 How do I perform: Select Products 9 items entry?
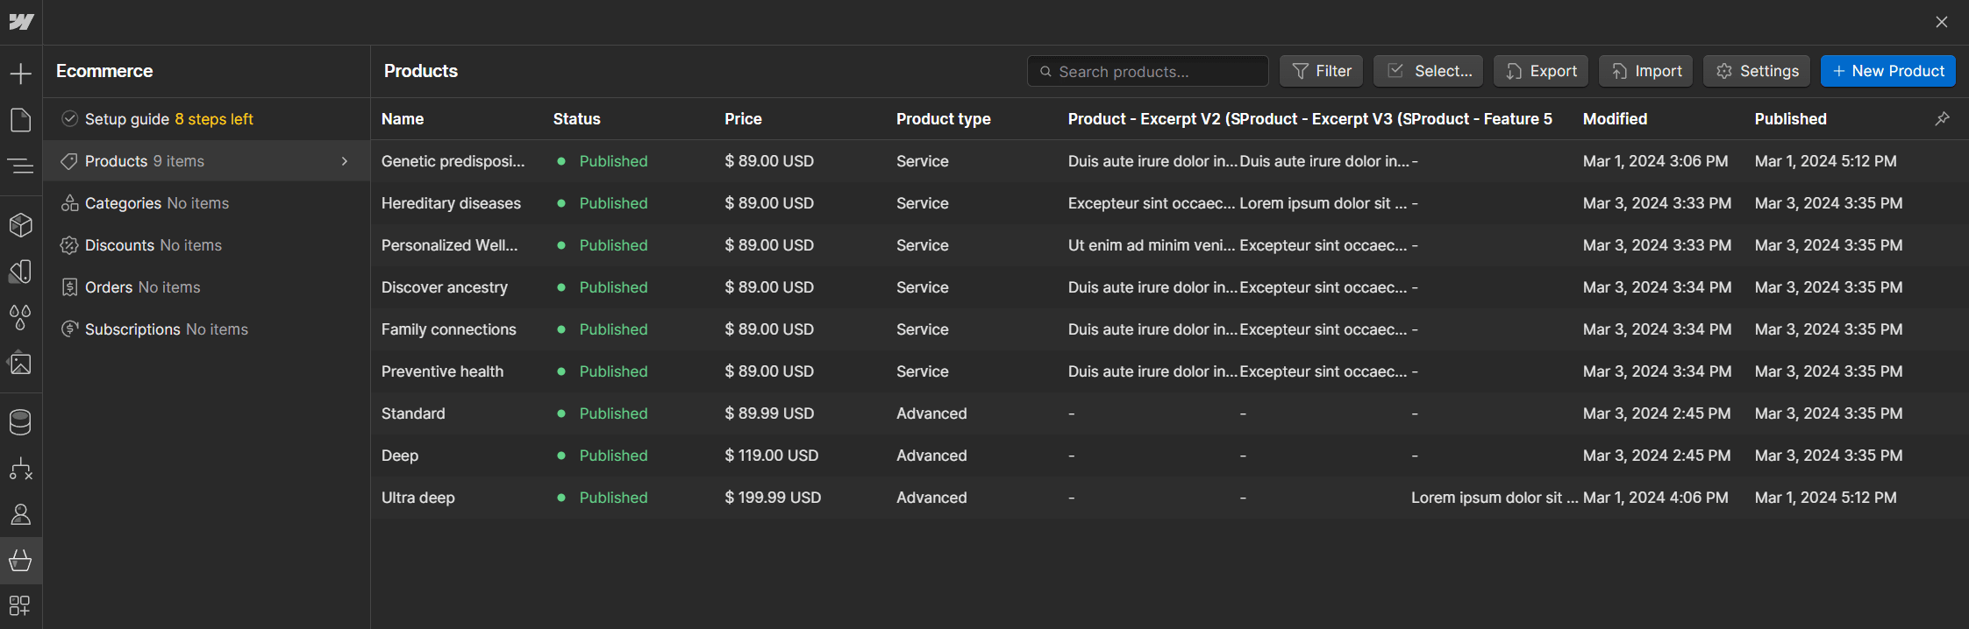[207, 161]
